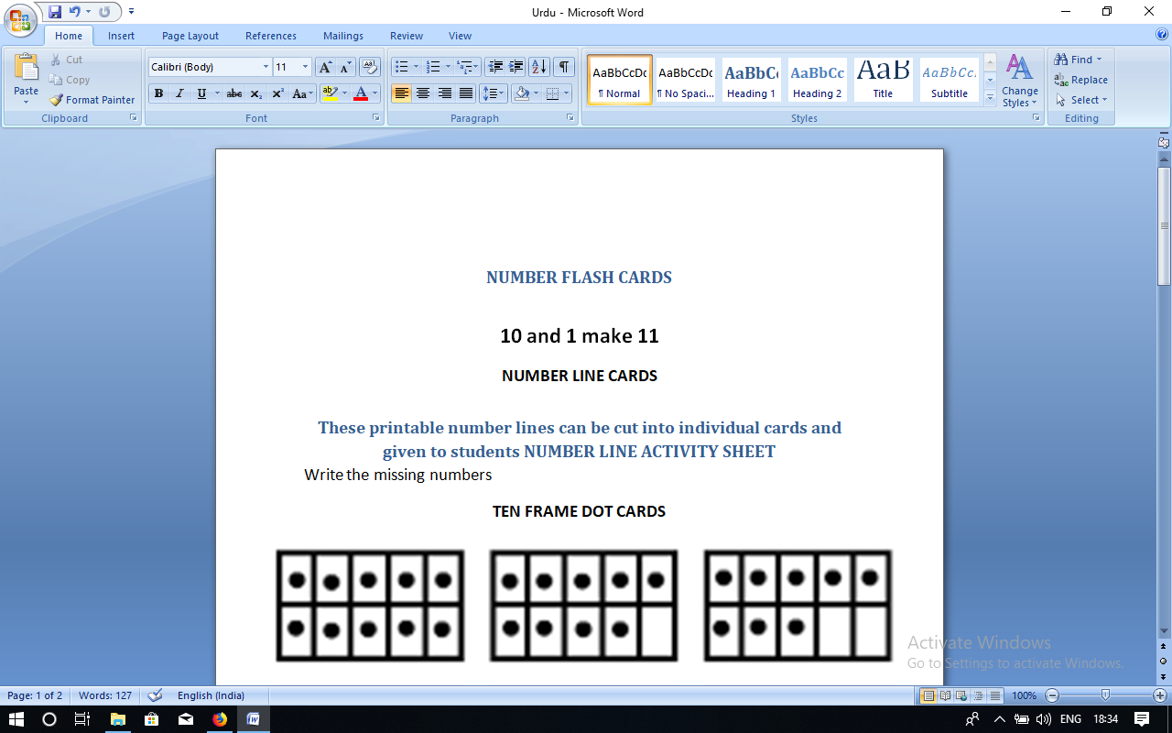This screenshot has height=733, width=1172.
Task: Center the paragraph text
Action: click(x=423, y=93)
